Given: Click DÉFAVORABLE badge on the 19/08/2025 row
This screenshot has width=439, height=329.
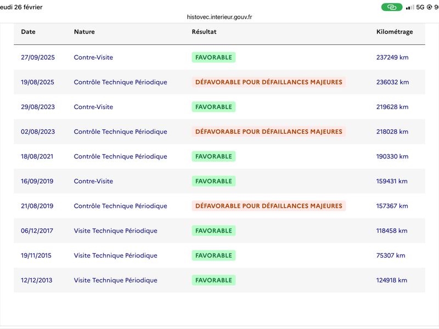Looking at the screenshot, I should point(269,82).
